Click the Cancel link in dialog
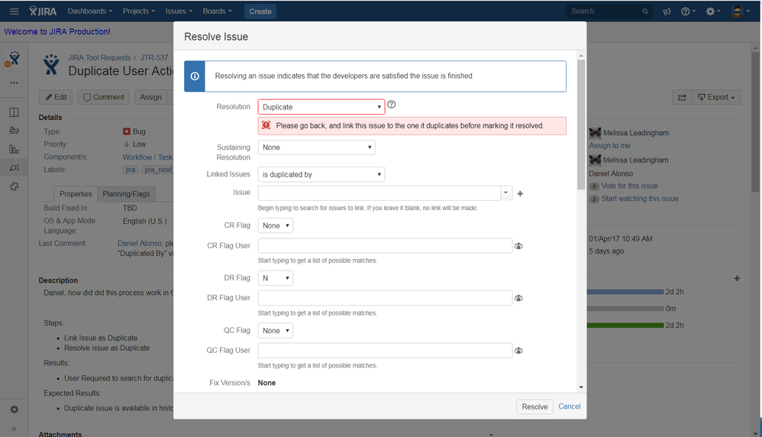This screenshot has width=762, height=437. [569, 406]
